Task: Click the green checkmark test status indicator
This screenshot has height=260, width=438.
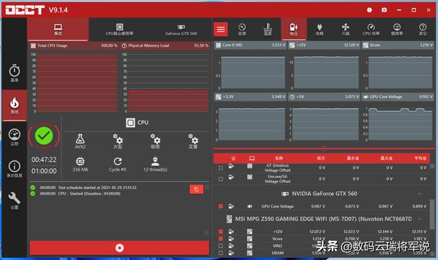Action: coord(44,135)
